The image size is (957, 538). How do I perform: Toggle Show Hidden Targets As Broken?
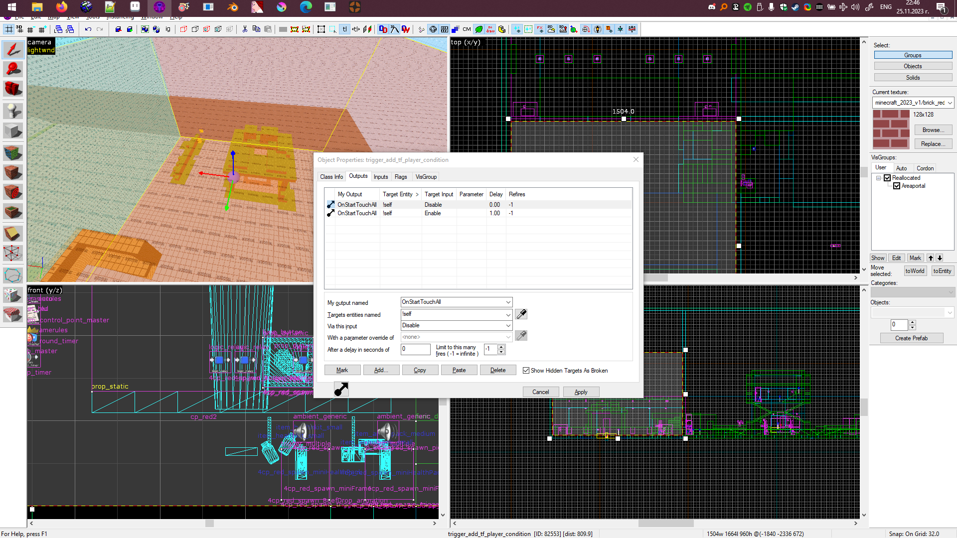(525, 371)
